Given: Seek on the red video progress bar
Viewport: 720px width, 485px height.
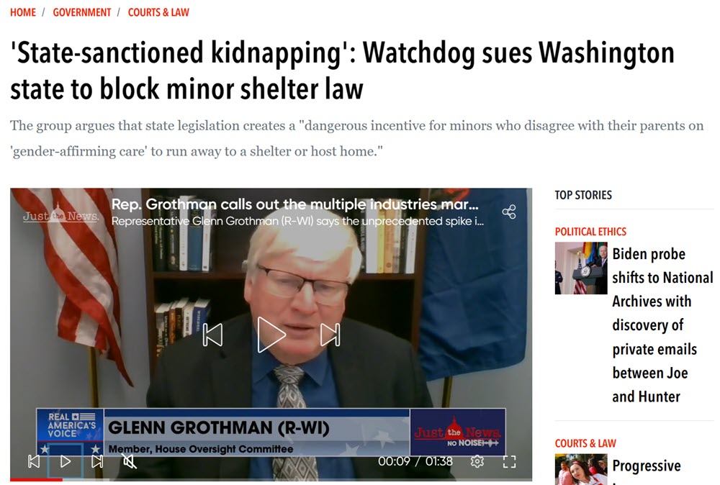Looking at the screenshot, I should tap(271, 479).
